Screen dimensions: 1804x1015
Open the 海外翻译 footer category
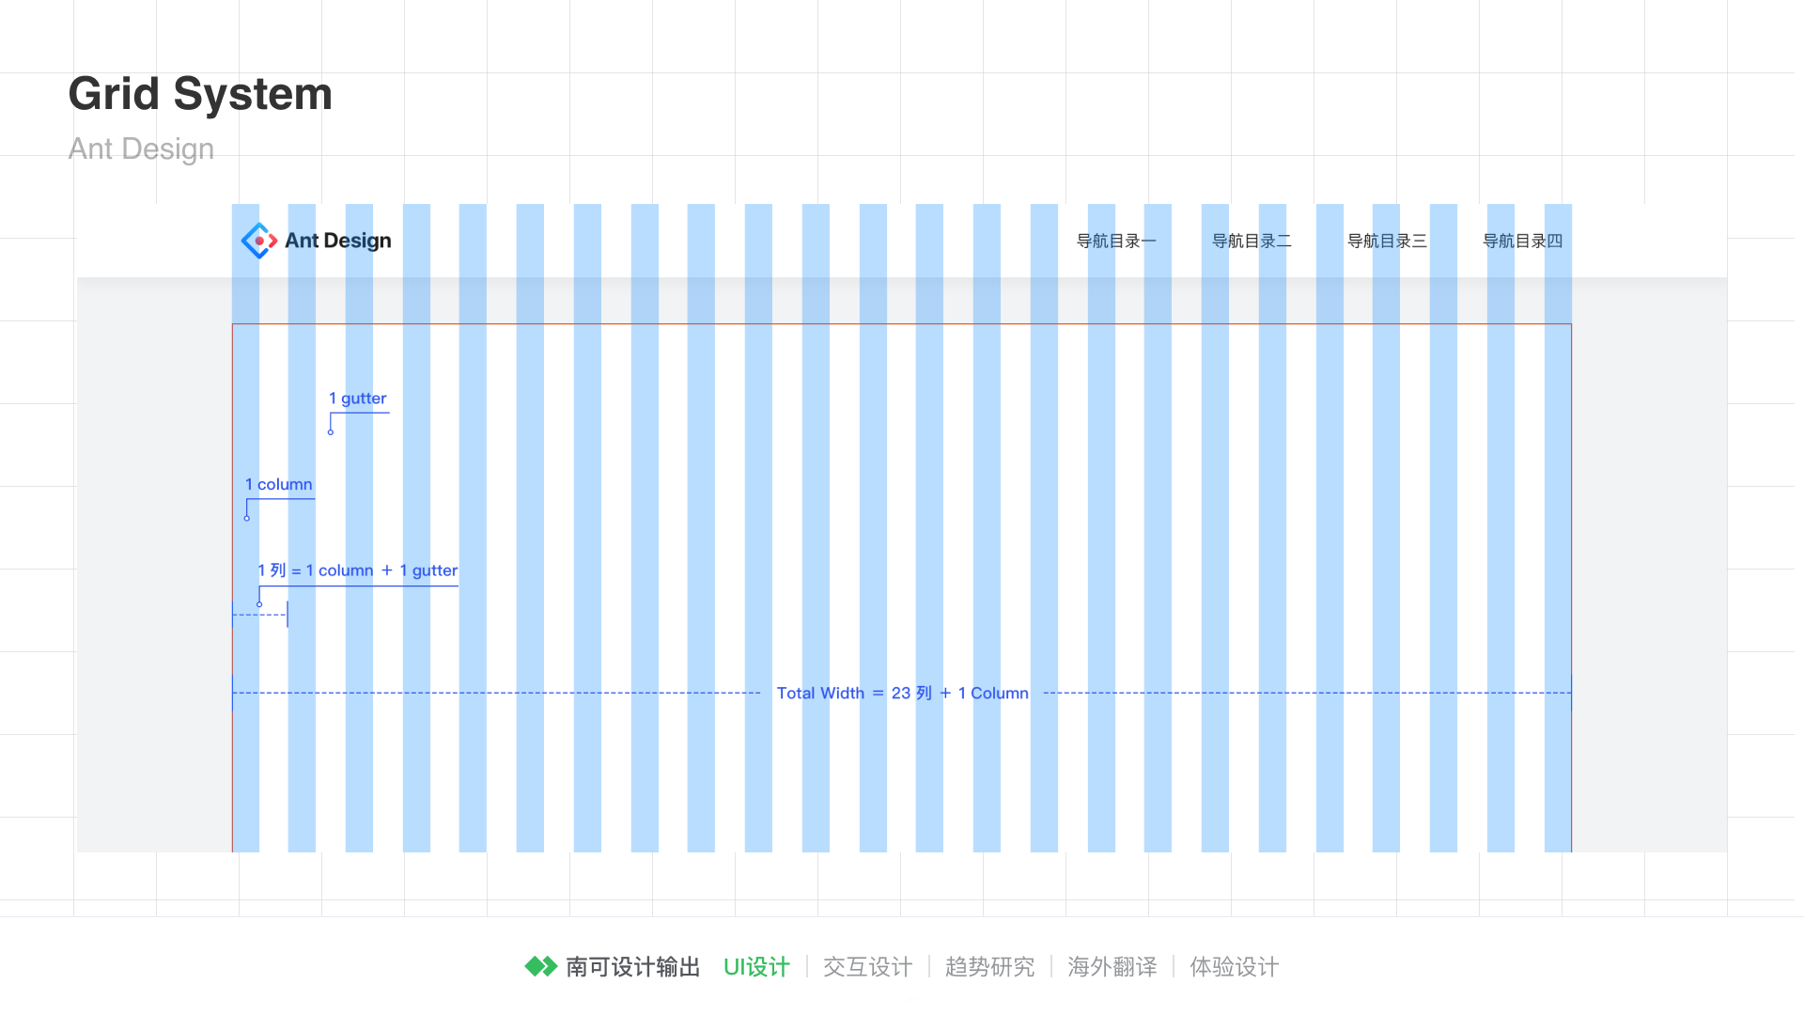coord(1112,967)
